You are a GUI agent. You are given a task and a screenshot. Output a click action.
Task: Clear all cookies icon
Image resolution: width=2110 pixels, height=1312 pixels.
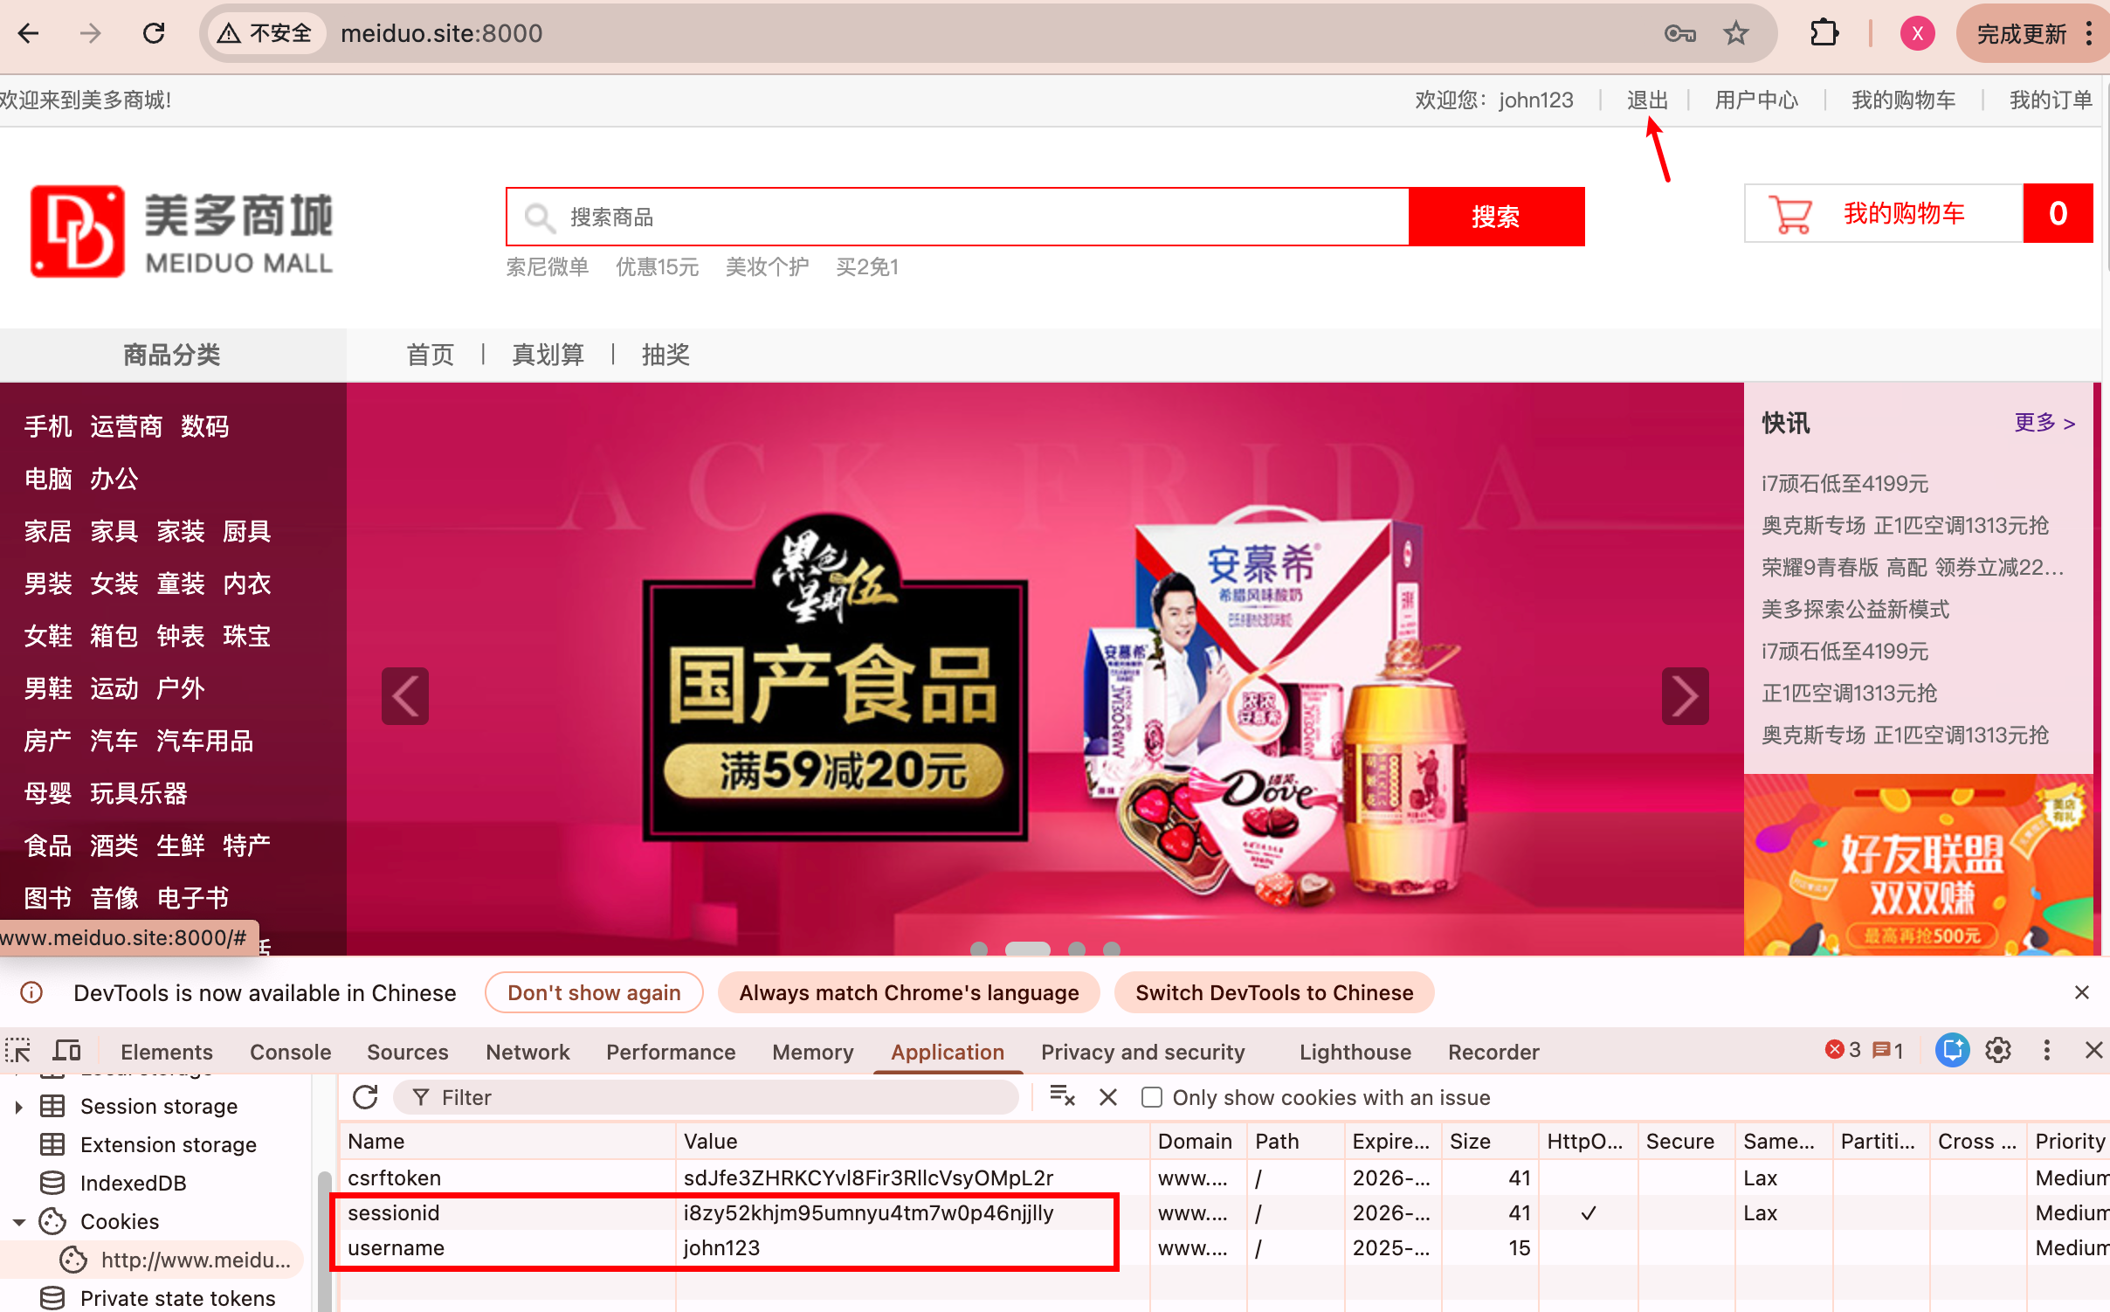(x=1062, y=1096)
